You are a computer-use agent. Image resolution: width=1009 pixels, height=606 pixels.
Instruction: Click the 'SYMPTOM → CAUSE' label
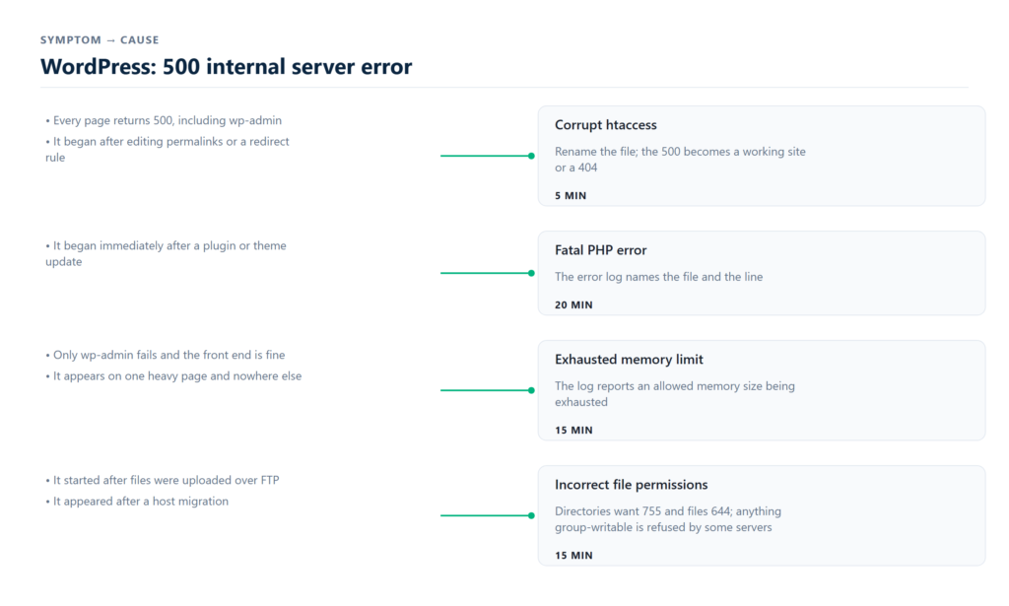[x=100, y=39]
